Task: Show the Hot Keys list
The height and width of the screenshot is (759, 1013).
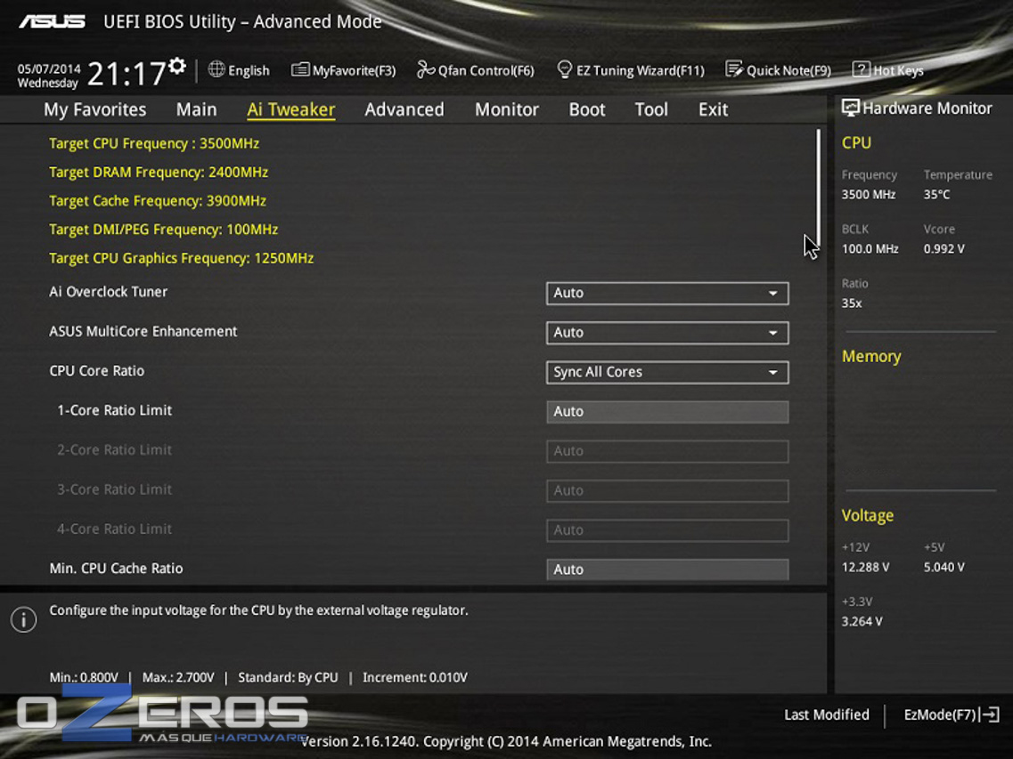Action: coord(898,70)
